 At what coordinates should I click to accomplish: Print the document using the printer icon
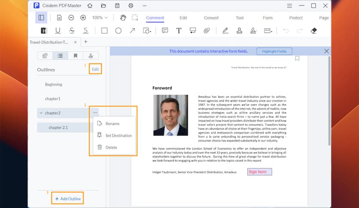[131, 6]
